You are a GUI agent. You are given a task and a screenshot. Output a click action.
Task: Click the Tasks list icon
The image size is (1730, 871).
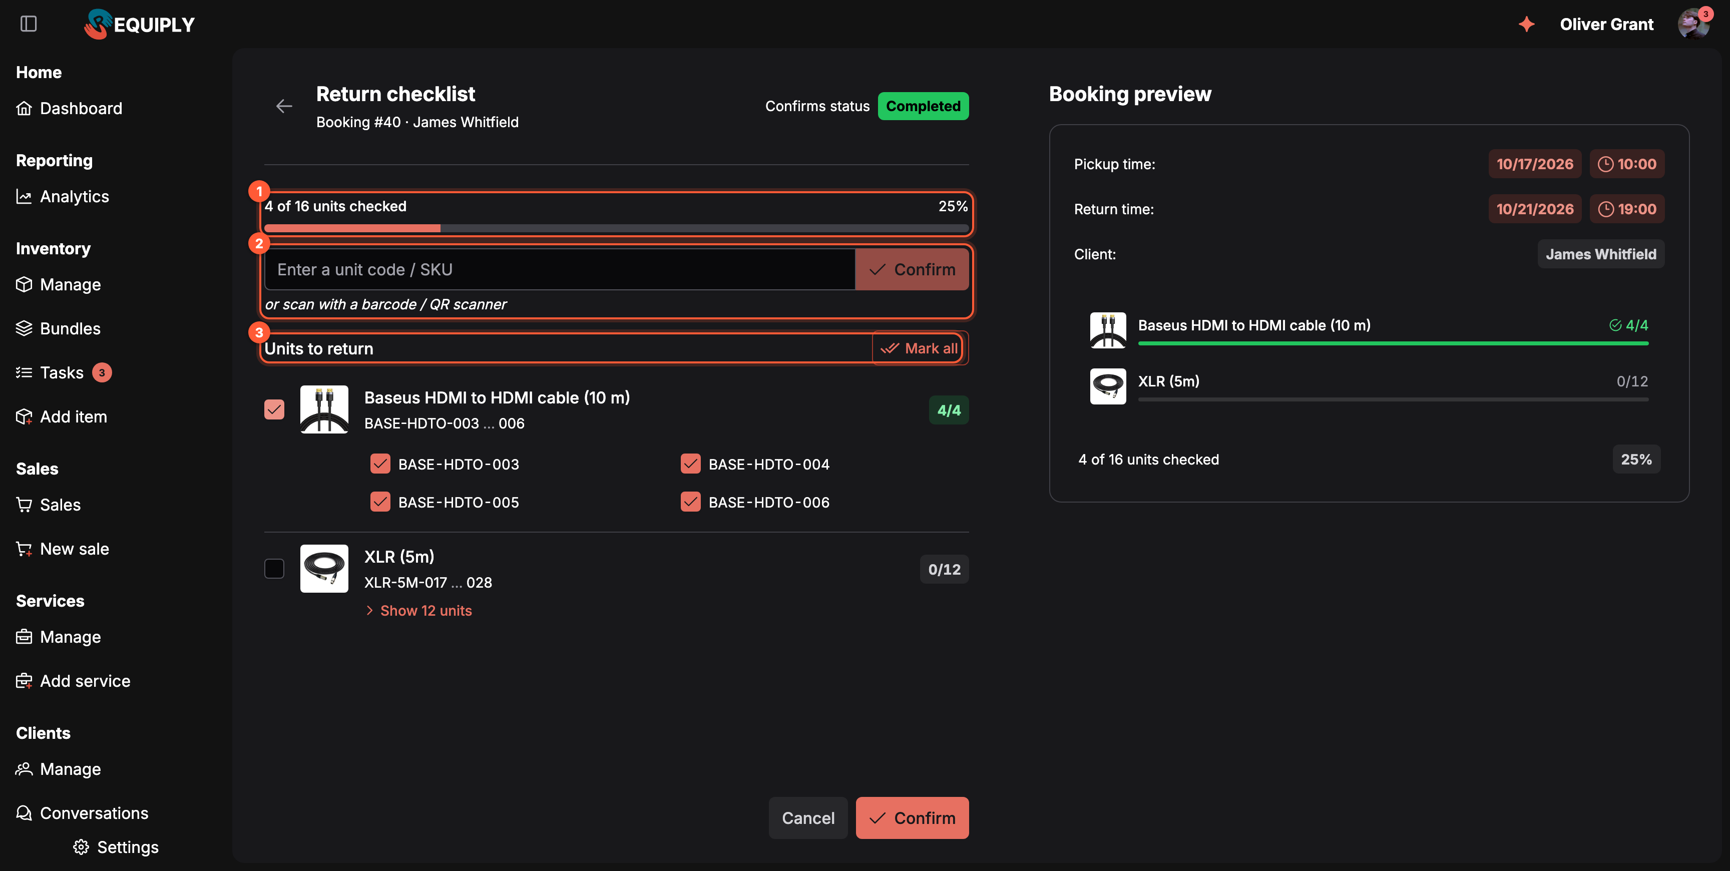(24, 373)
